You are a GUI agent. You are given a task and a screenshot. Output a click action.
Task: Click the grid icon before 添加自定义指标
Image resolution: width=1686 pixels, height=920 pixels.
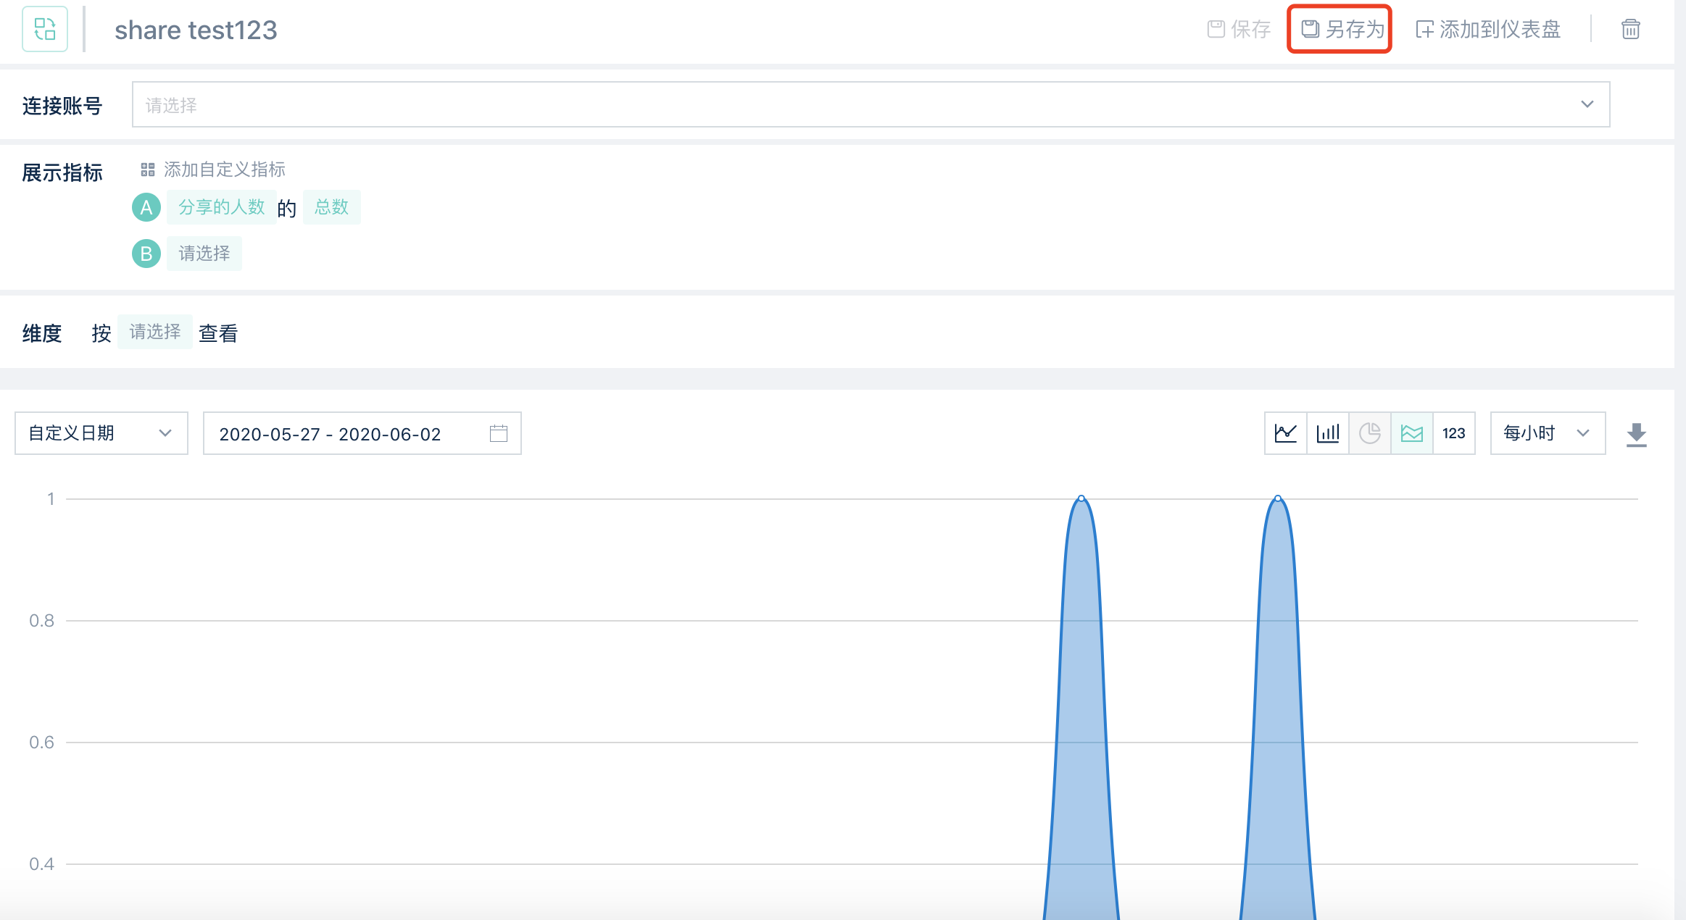(148, 170)
